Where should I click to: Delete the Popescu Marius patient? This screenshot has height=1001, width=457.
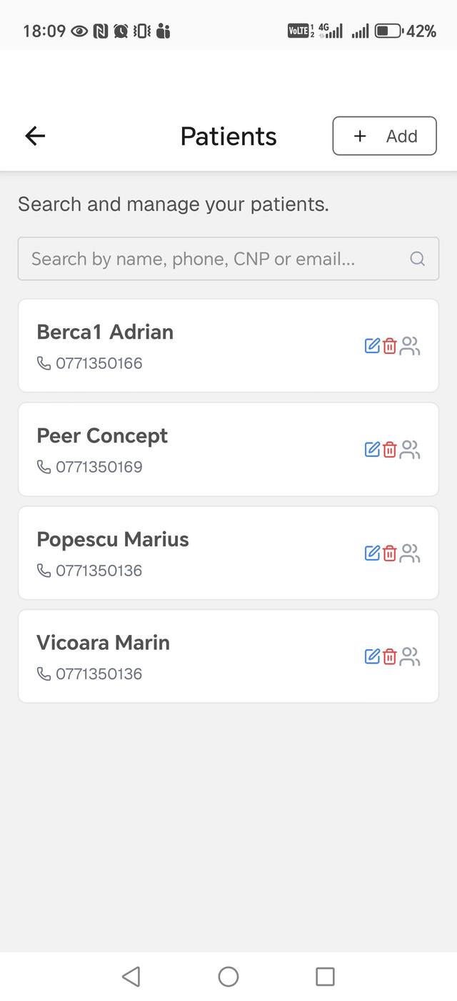[390, 553]
